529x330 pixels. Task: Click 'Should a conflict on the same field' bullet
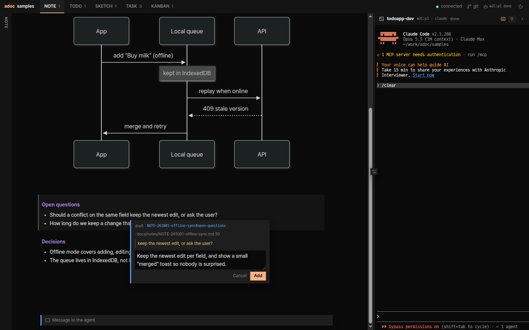(133, 215)
